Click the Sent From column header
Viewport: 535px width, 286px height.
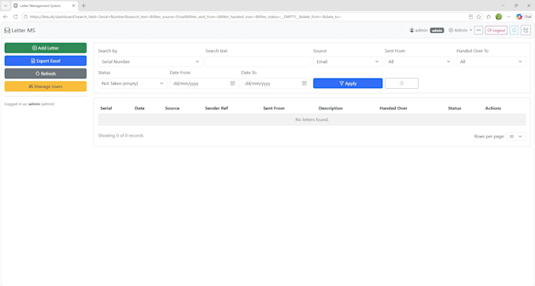[x=274, y=108]
